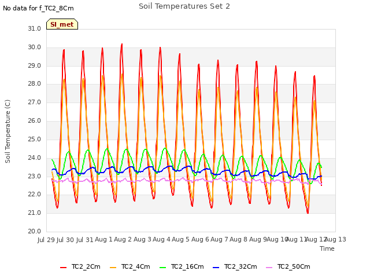
Task: Click the green TC2_16Cm legend color marker
Action: [x=163, y=268]
